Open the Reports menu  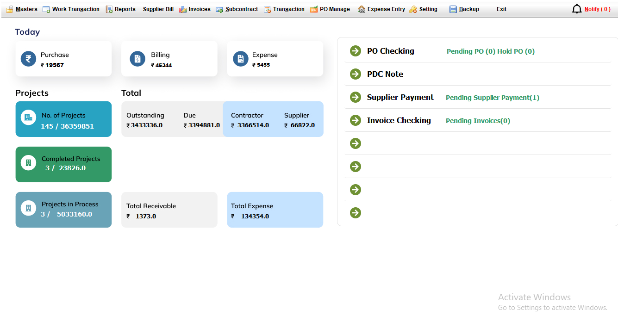(x=121, y=9)
